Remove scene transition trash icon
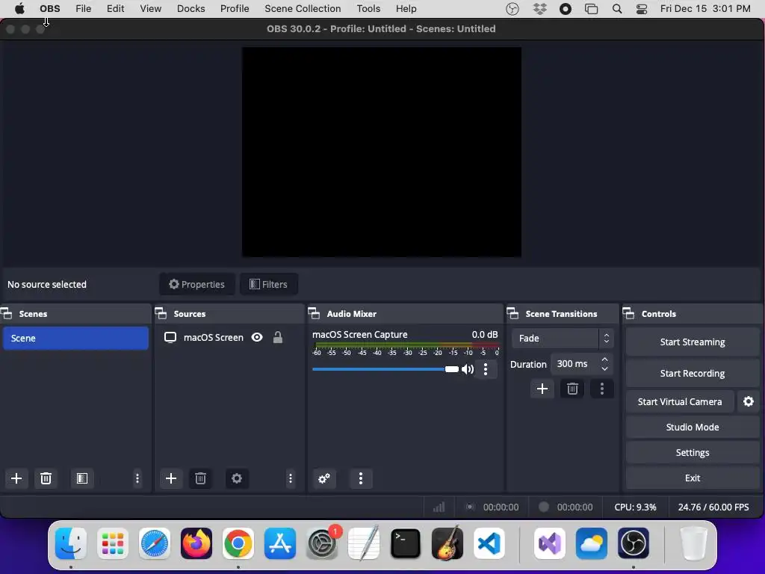 coord(572,389)
